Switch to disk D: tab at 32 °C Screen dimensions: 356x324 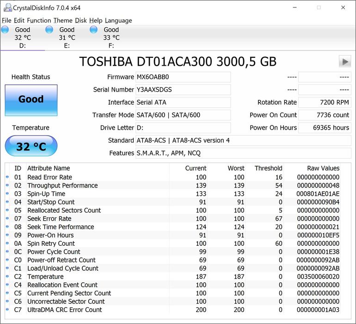23,37
